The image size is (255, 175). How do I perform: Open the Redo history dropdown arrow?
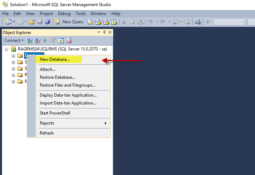click(x=169, y=22)
